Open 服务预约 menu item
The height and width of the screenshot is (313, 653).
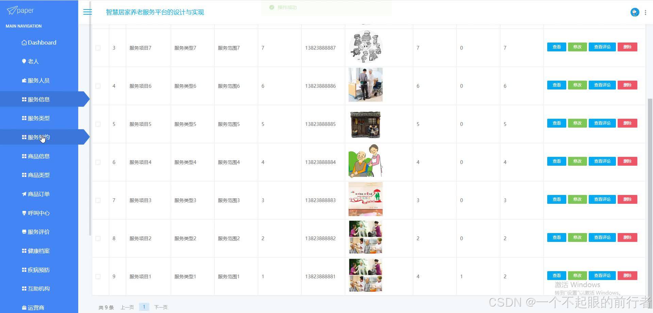(39, 137)
